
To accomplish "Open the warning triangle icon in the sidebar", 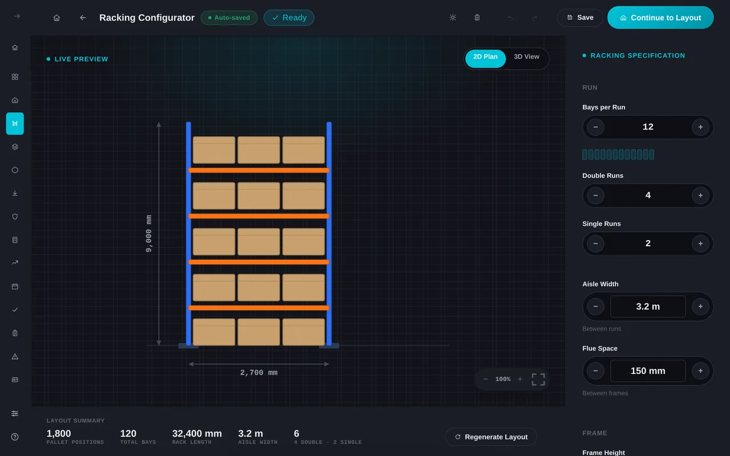I will (x=15, y=356).
